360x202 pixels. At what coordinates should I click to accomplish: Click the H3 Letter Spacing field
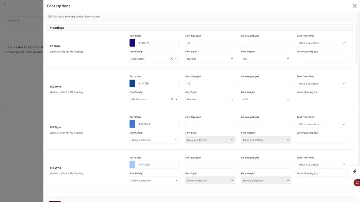[322, 140]
